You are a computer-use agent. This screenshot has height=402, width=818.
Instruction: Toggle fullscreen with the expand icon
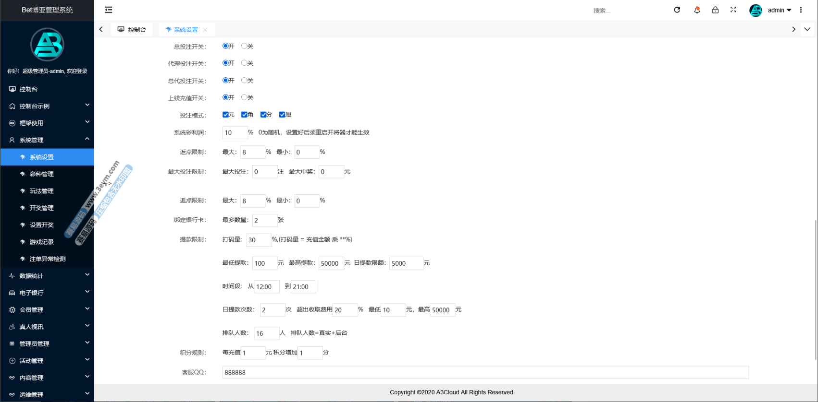[x=733, y=10]
